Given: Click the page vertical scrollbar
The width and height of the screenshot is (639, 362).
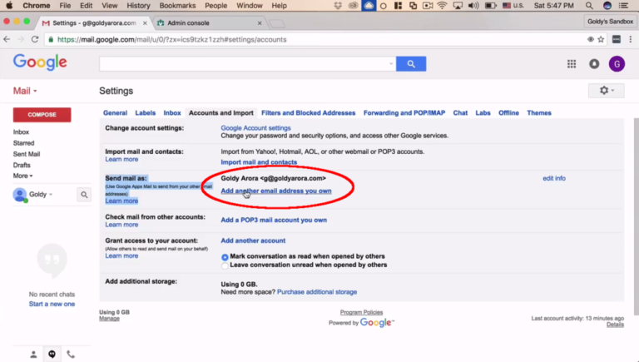Looking at the screenshot, I should pyautogui.click(x=637, y=216).
